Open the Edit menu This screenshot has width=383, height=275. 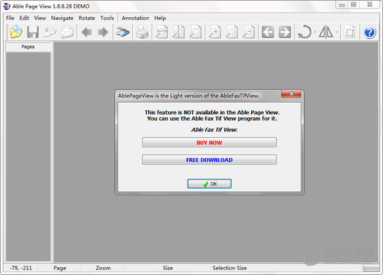[x=24, y=18]
